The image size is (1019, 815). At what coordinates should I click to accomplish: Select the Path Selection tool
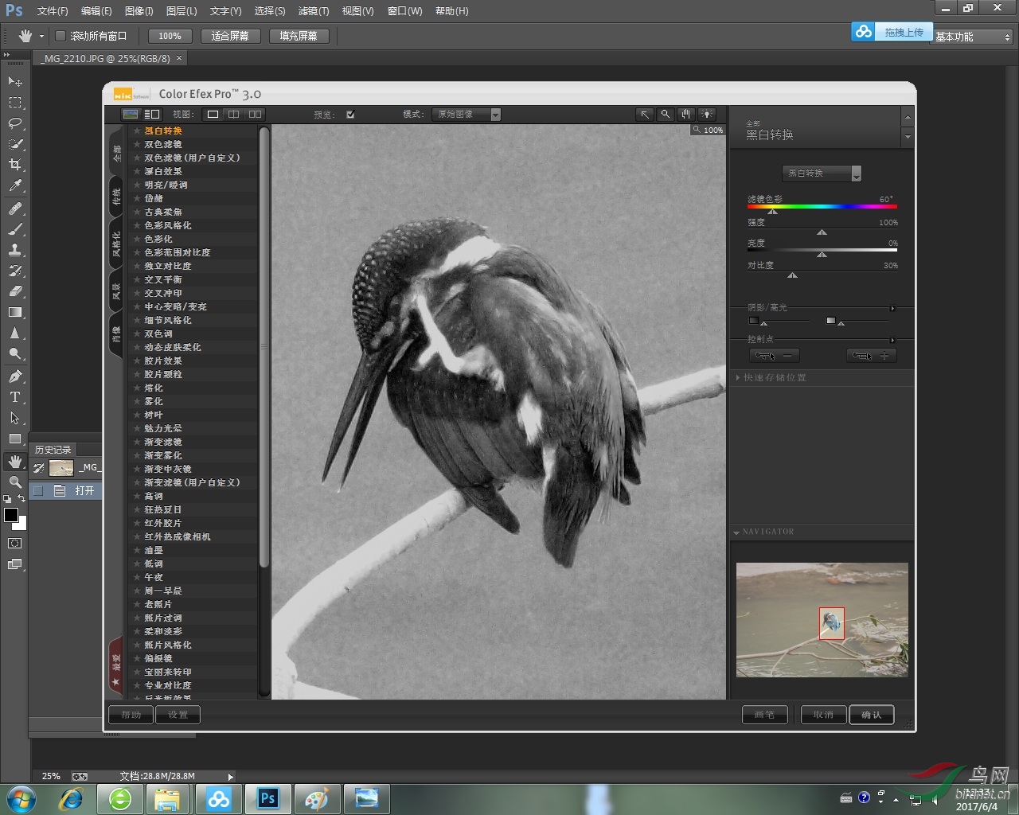[x=15, y=418]
